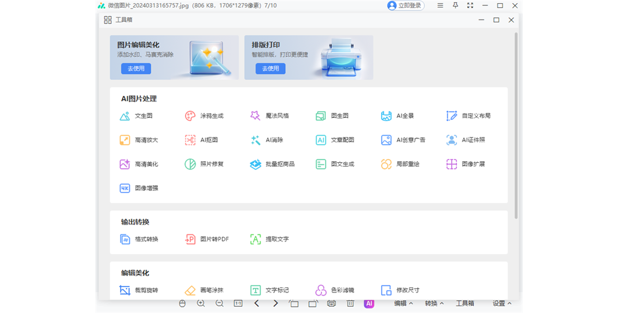Click the zoom in magnifier icon

[x=201, y=304]
